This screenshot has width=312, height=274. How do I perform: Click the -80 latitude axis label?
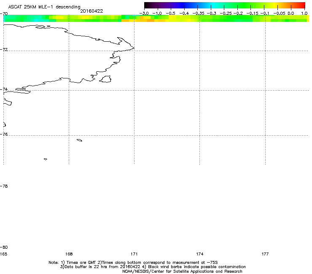click(x=4, y=247)
